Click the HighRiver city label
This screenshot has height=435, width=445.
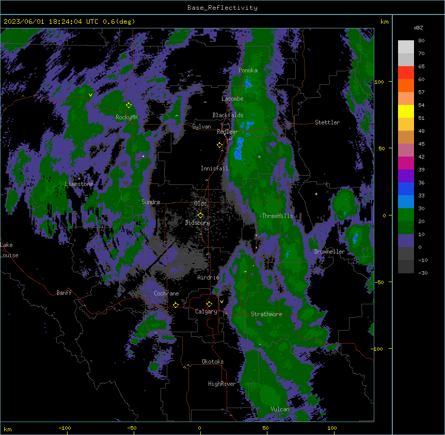222,384
